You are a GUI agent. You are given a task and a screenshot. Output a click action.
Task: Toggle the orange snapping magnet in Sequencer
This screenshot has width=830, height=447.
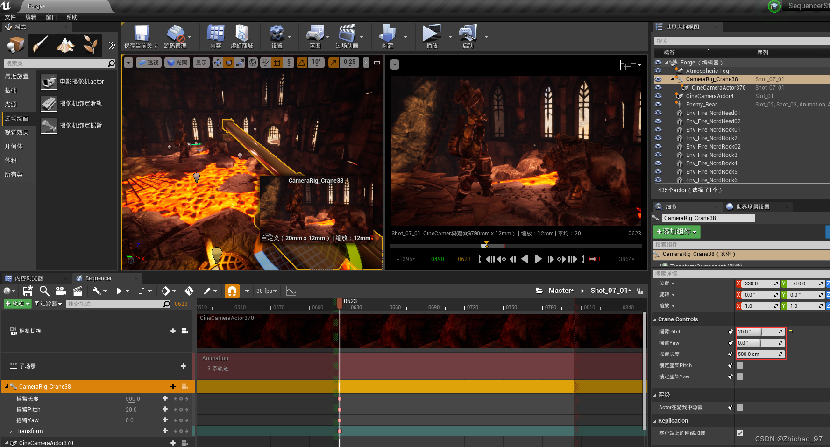click(x=232, y=291)
